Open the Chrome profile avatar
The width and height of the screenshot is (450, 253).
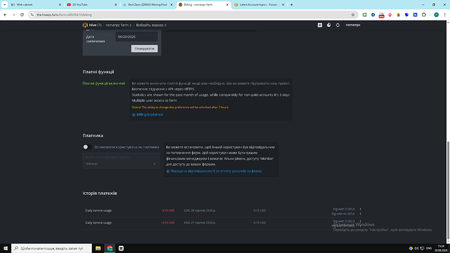tap(436, 15)
